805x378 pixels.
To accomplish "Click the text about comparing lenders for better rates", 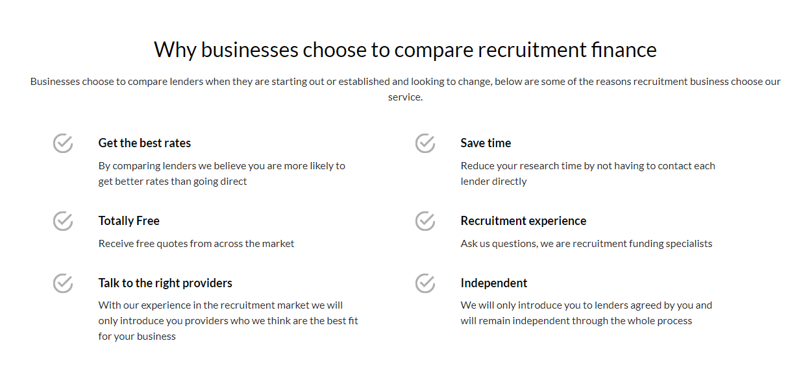I will pos(222,174).
